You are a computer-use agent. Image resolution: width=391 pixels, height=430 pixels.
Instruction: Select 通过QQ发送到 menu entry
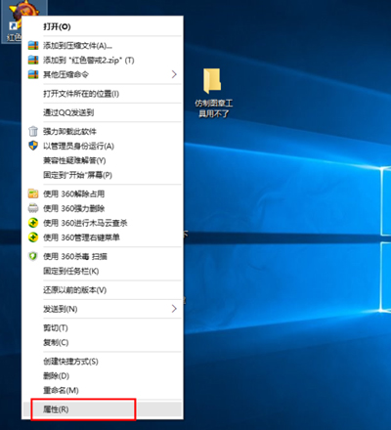(102, 112)
